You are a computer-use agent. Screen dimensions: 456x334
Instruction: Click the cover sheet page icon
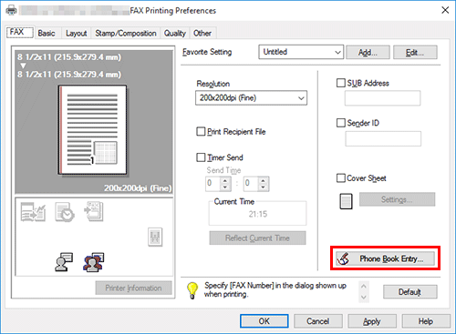pyautogui.click(x=346, y=201)
